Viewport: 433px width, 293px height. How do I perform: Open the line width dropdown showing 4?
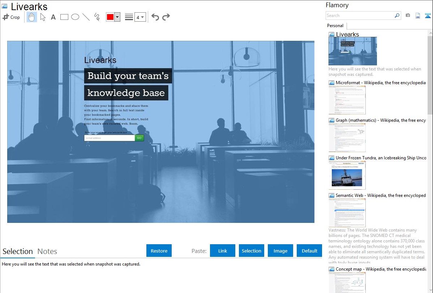point(140,17)
